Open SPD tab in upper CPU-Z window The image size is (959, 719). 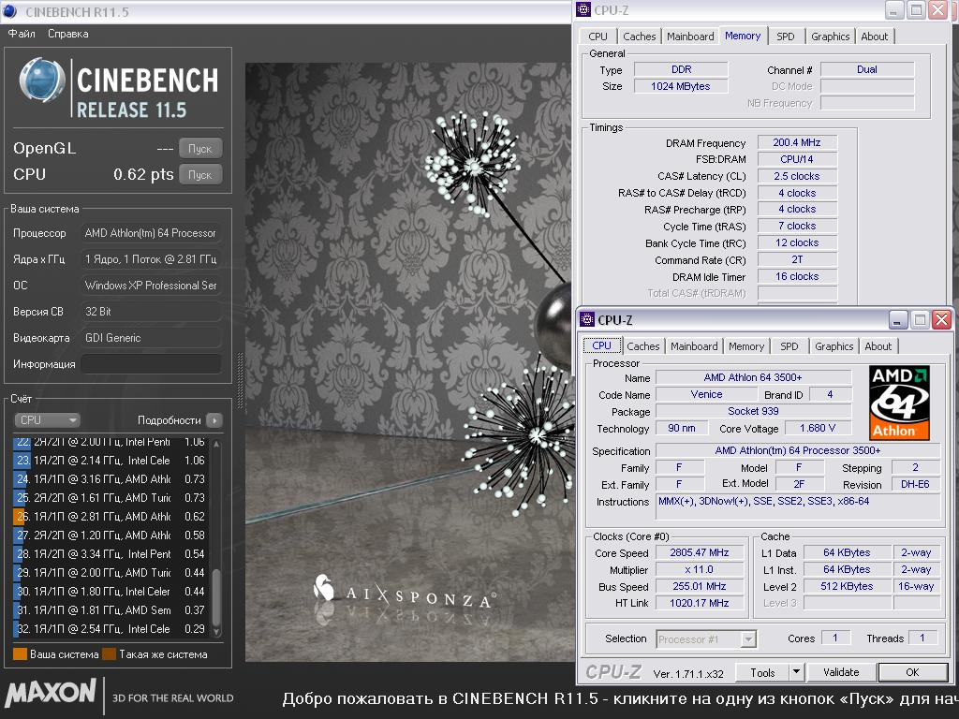[x=786, y=37]
